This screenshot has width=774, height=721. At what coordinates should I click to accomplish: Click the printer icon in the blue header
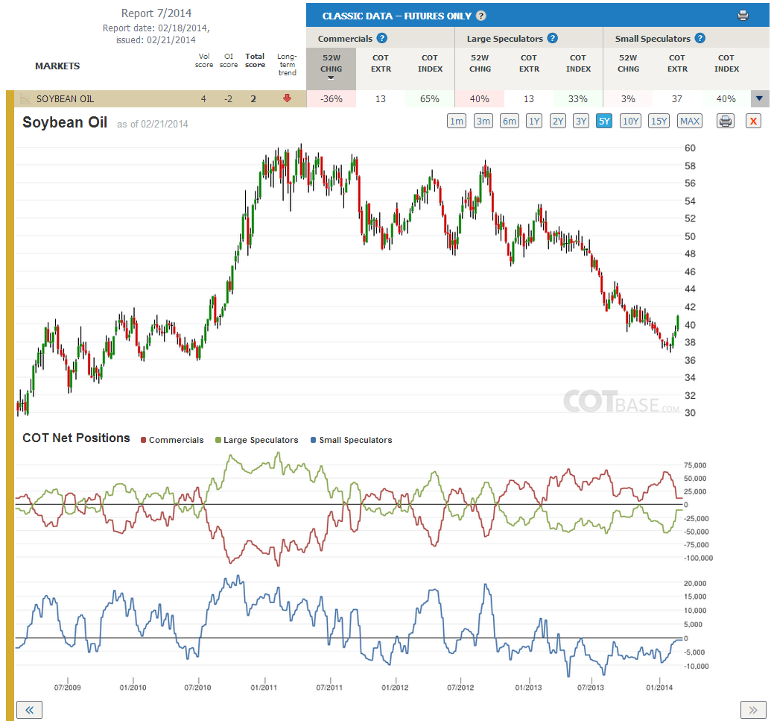[x=743, y=16]
